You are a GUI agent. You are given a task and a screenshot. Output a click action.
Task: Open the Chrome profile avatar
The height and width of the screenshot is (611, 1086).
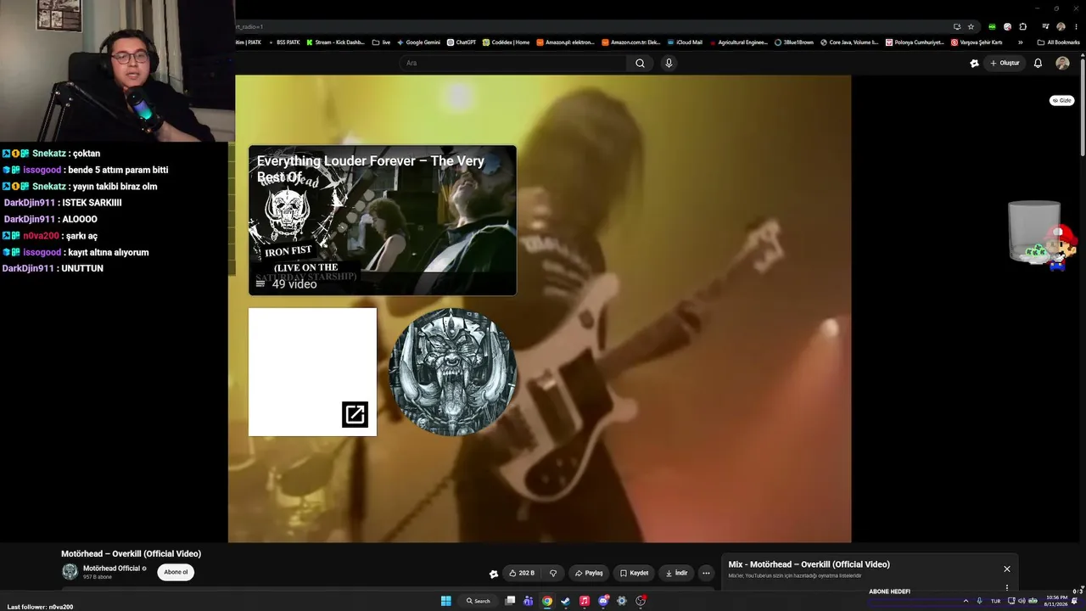coord(1061,26)
